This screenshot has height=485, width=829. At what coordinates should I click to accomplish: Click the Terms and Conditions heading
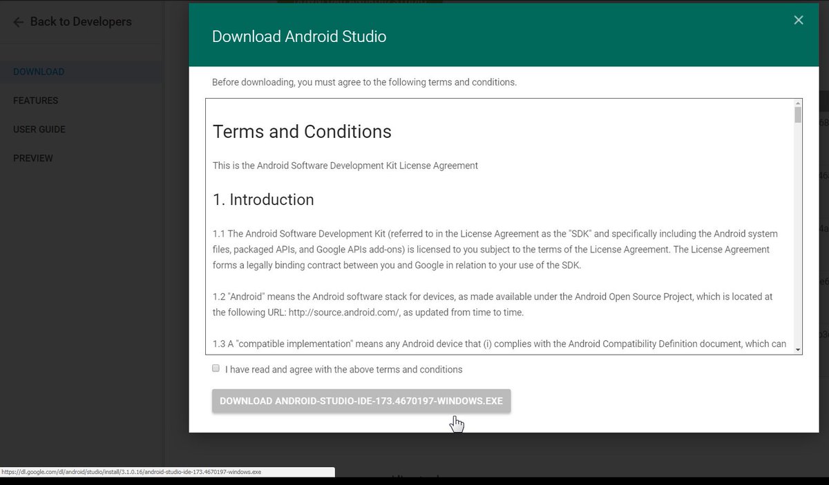tap(302, 132)
